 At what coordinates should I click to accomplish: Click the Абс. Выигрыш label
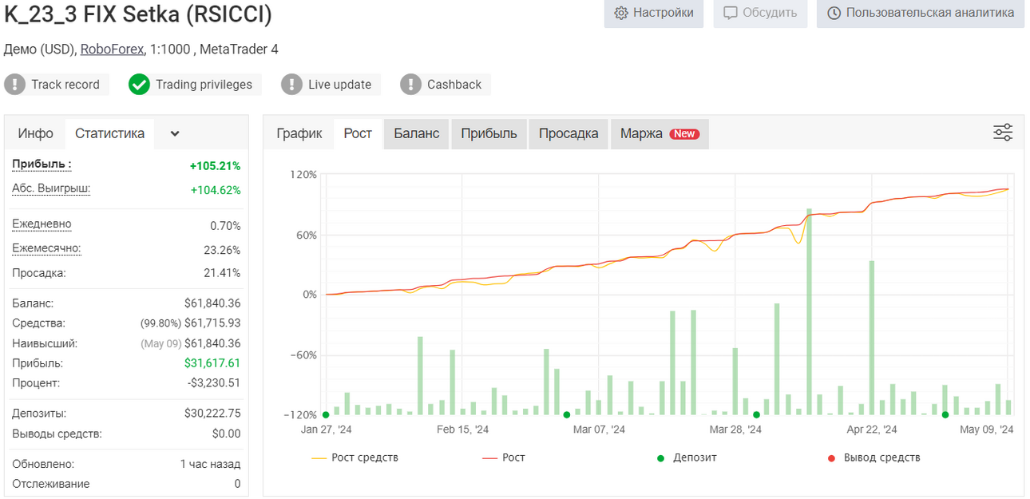click(51, 188)
